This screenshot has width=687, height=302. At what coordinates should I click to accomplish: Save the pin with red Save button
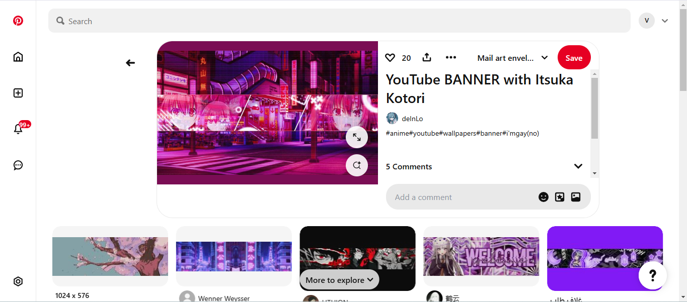pos(574,58)
